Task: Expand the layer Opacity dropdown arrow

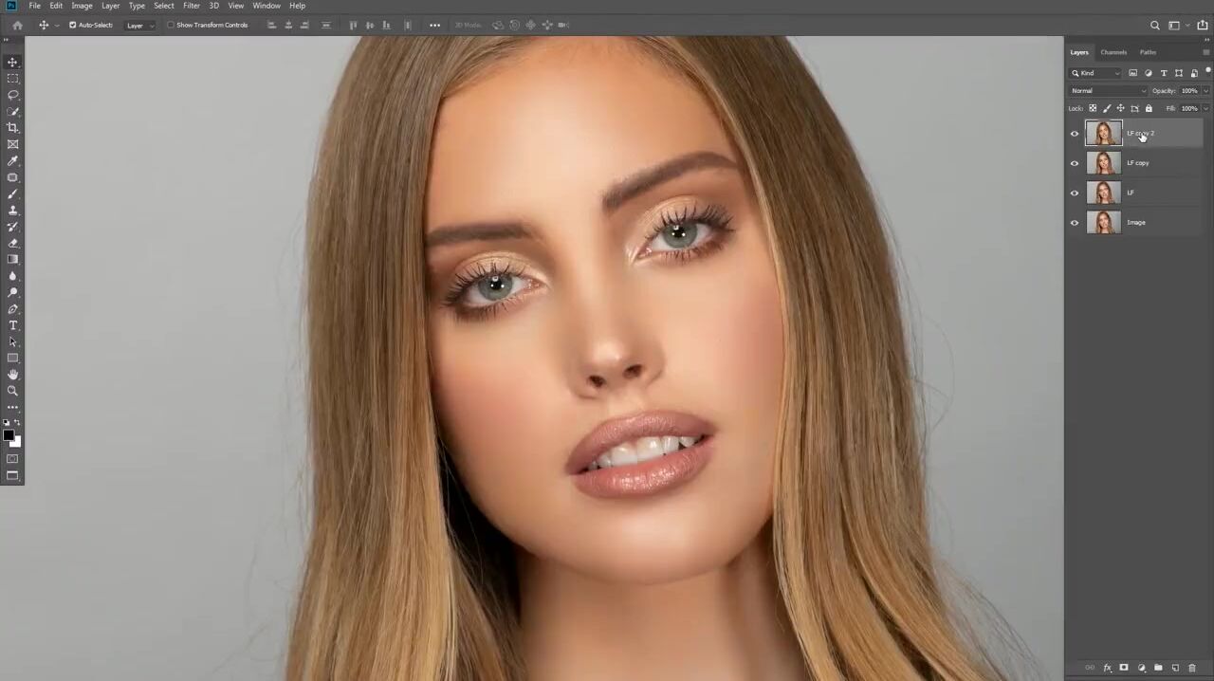Action: point(1205,91)
